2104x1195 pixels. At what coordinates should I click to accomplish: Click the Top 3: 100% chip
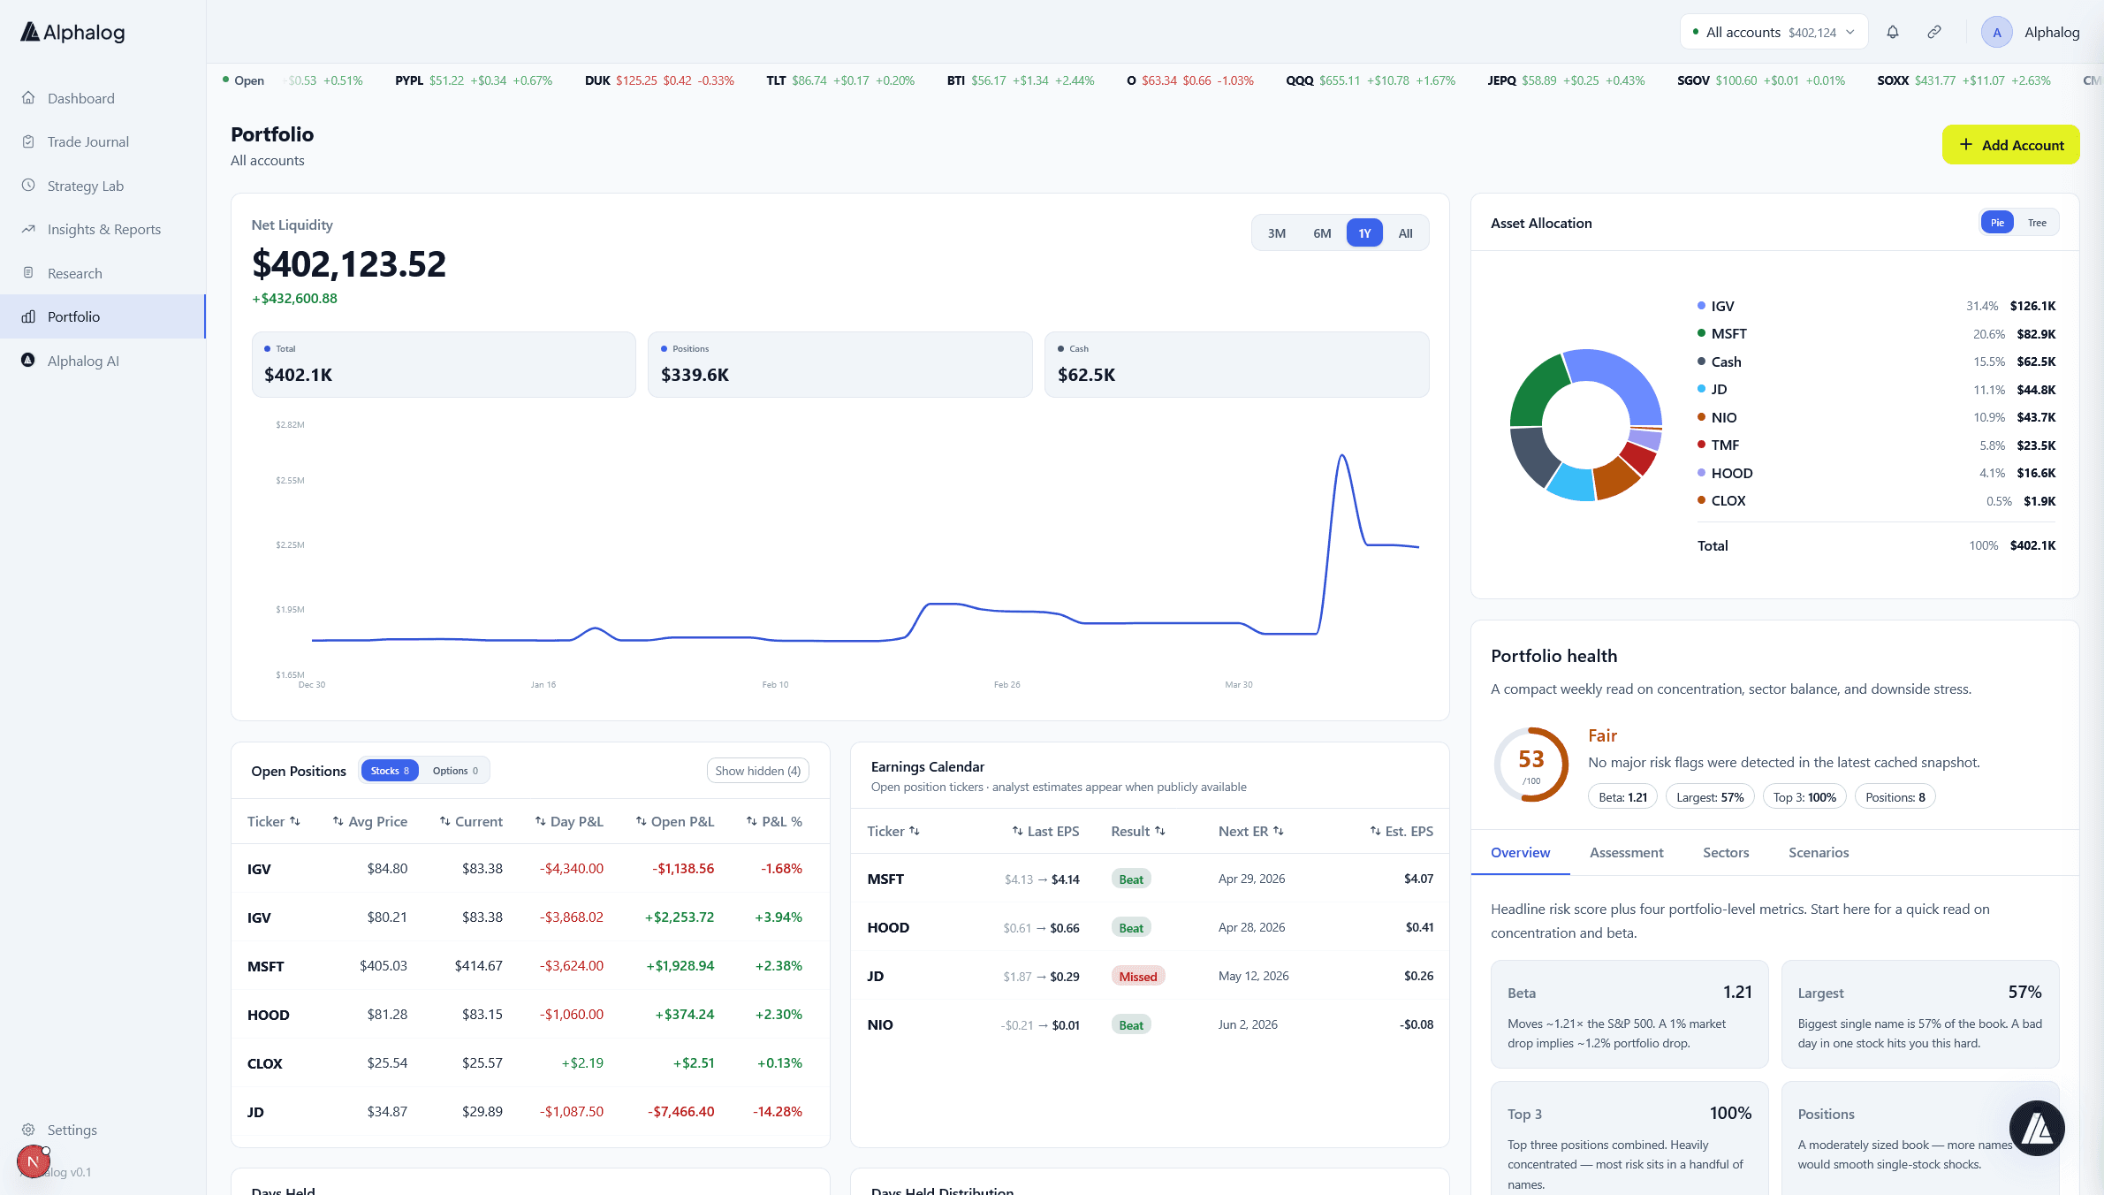tap(1804, 797)
